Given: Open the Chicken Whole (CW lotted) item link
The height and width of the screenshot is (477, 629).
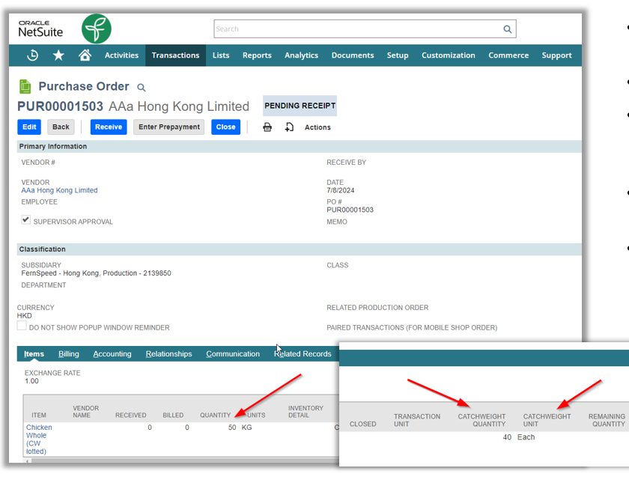Looking at the screenshot, I should coord(39,440).
